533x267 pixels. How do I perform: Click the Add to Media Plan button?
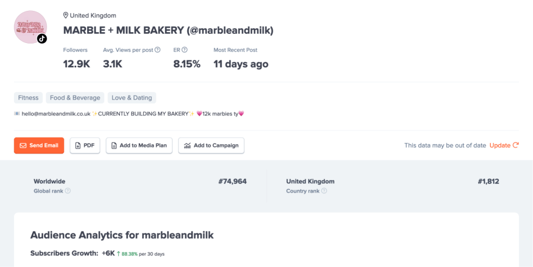click(x=139, y=145)
